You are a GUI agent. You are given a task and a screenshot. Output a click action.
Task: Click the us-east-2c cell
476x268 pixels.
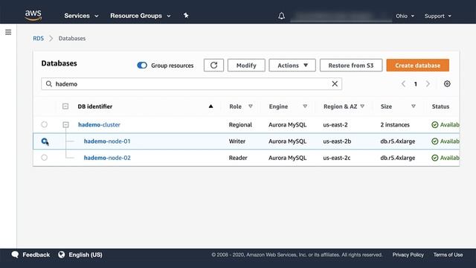coord(337,158)
